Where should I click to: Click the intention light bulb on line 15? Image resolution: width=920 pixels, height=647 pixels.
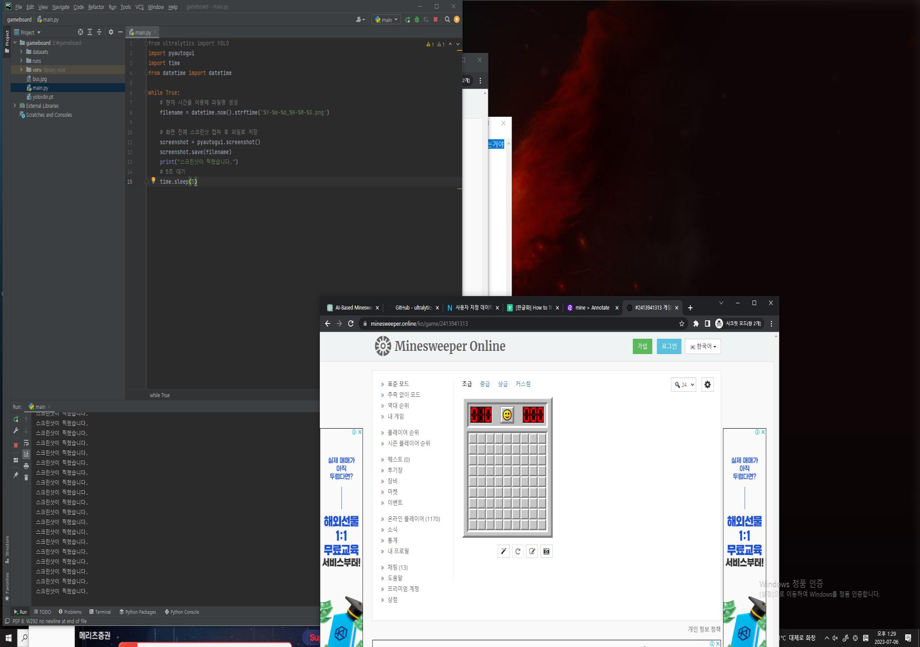153,180
